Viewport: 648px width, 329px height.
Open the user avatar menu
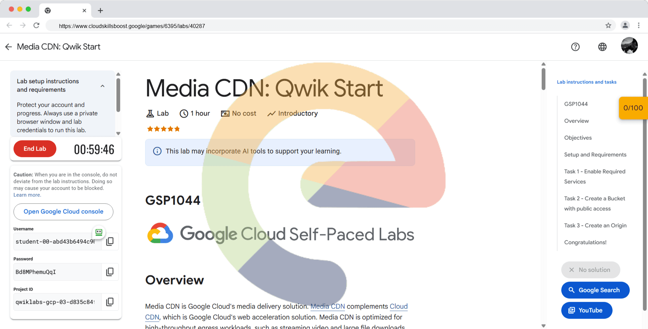(x=629, y=46)
